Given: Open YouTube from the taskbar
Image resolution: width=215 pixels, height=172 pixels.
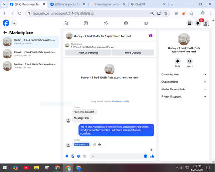Looking at the screenshot, I should (x=26, y=168).
